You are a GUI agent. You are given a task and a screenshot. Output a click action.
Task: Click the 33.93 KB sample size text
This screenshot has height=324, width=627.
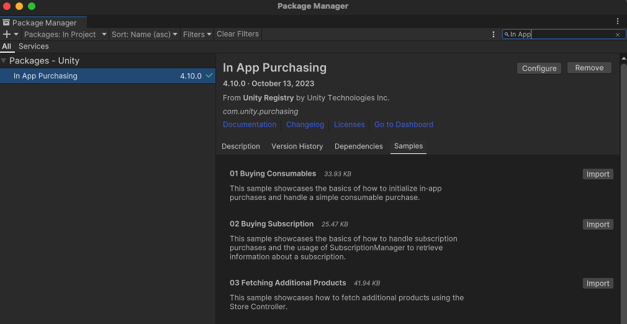(x=338, y=174)
